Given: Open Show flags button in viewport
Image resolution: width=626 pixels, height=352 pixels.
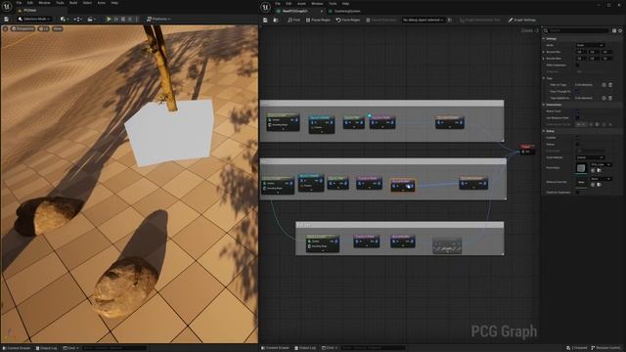Looking at the screenshot, I should tap(58, 28).
